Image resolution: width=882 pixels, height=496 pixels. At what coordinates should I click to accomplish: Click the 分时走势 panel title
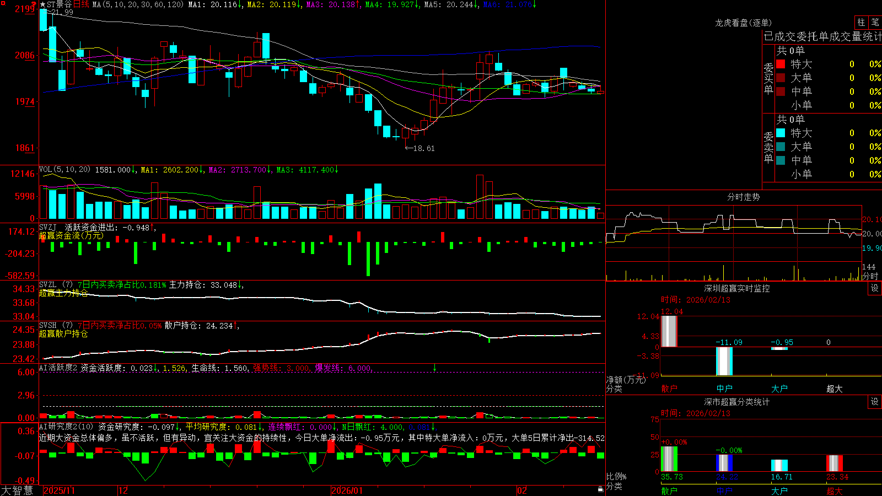point(743,197)
